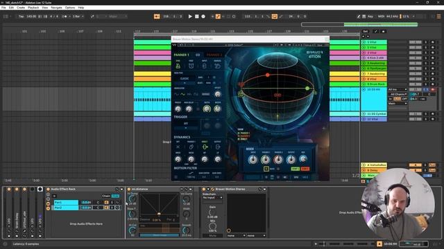Open the Main output routing dropdown
Screen dimensions: 444x249
pos(398,103)
